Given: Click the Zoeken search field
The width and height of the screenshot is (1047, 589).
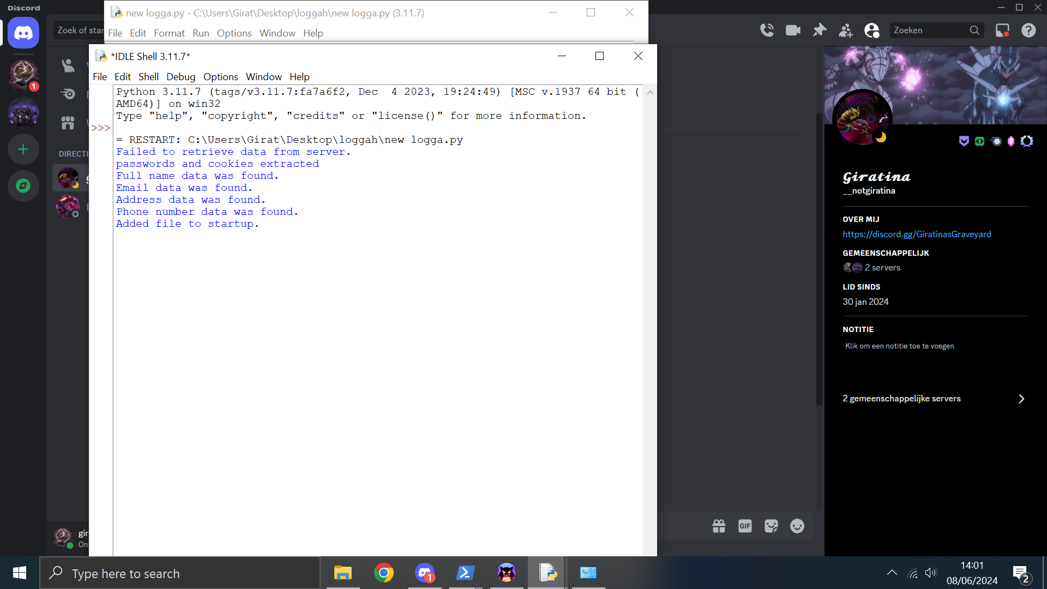Looking at the screenshot, I should (x=930, y=31).
